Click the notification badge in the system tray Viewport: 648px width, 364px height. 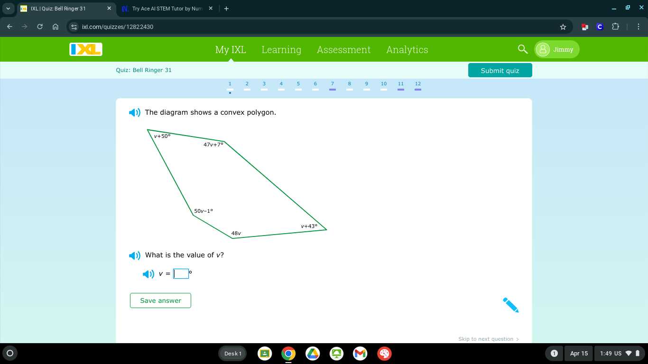pos(554,353)
